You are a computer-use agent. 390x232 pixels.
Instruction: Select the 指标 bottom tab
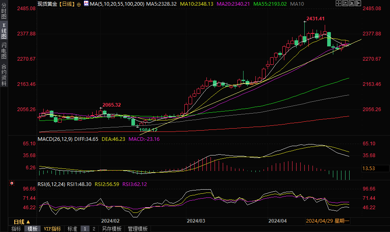click(16, 229)
